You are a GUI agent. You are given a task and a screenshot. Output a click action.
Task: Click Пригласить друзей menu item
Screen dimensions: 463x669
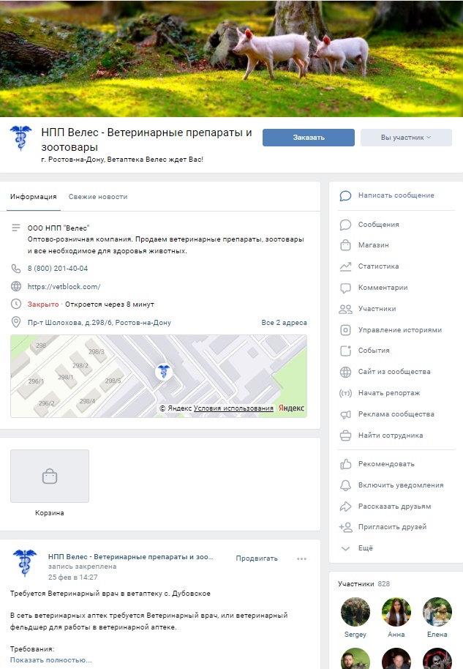pos(392,527)
